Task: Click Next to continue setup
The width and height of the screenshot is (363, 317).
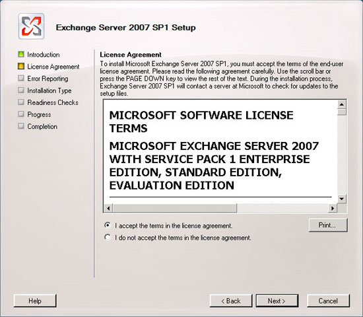Action: pyautogui.click(x=277, y=300)
